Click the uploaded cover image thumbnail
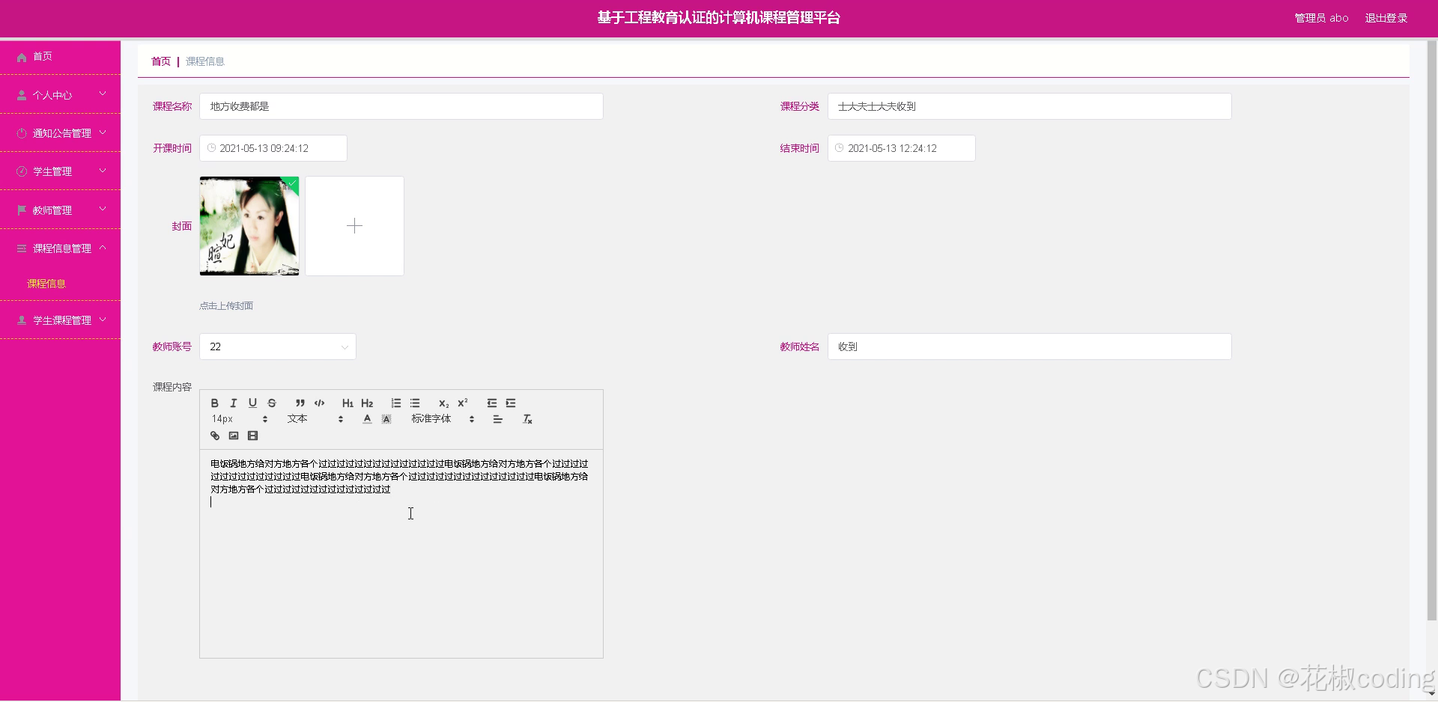 pyautogui.click(x=249, y=226)
